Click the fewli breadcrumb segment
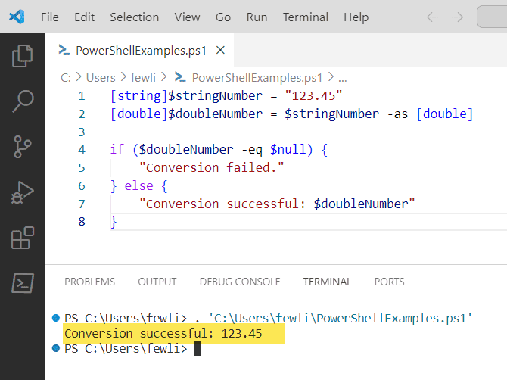 143,78
